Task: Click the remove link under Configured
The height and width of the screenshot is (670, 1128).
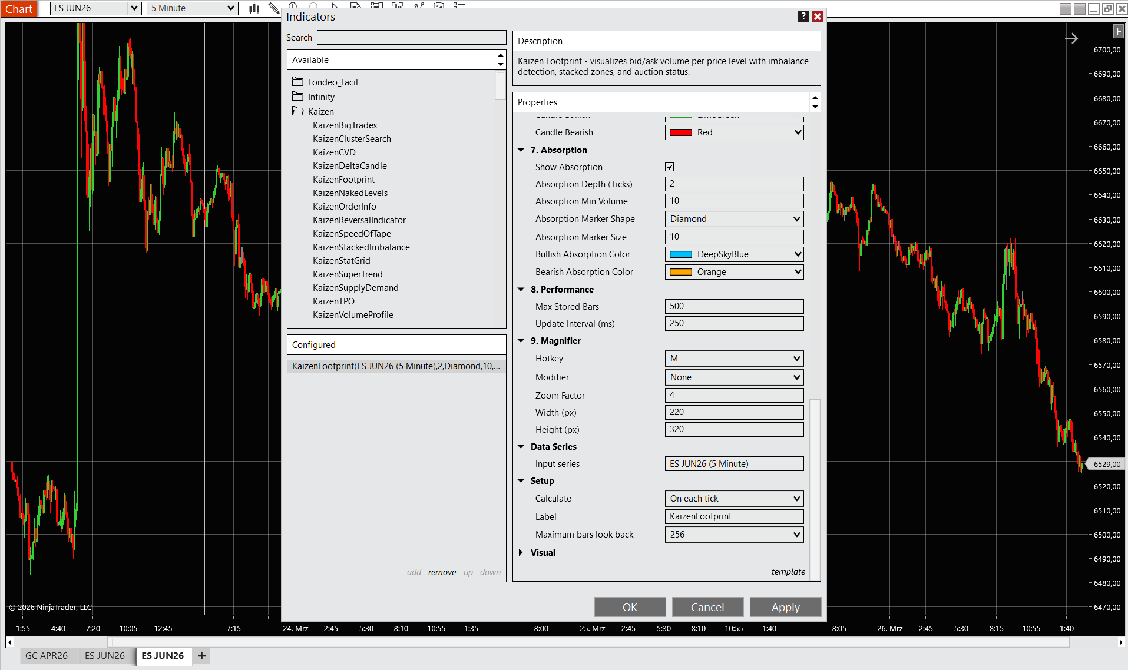Action: coord(442,572)
